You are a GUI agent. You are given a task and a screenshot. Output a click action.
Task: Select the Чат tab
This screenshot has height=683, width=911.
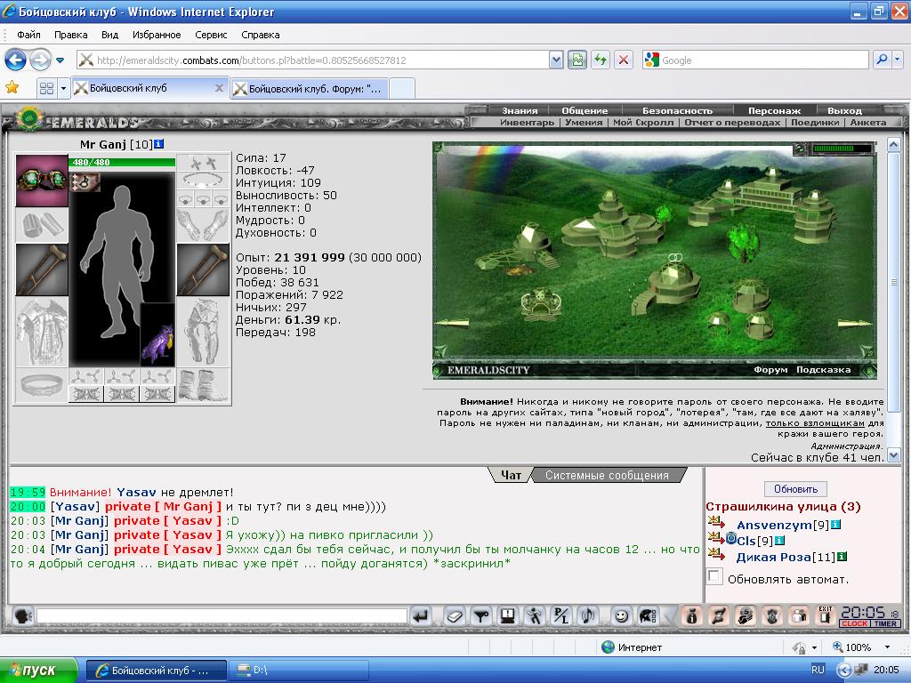click(512, 475)
